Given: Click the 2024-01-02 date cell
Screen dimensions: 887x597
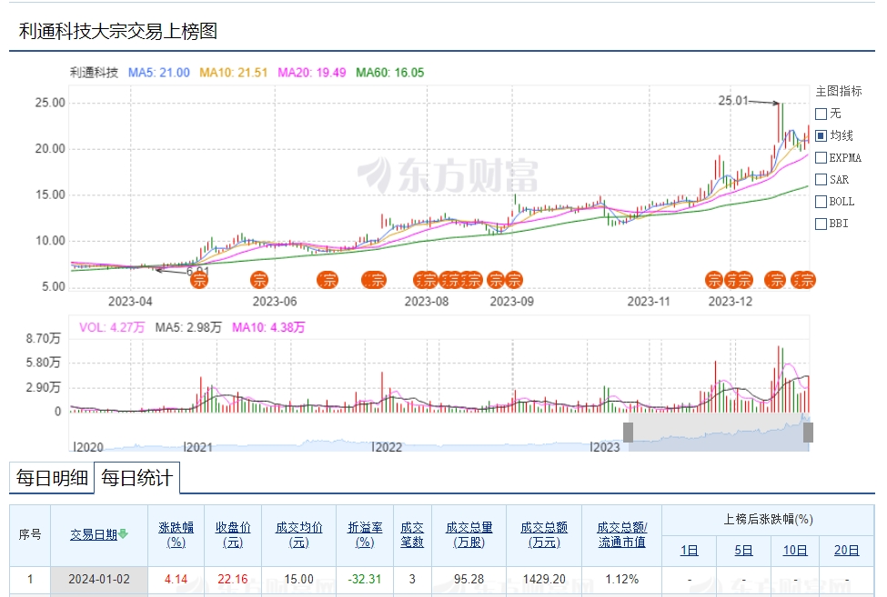Looking at the screenshot, I should [98, 580].
